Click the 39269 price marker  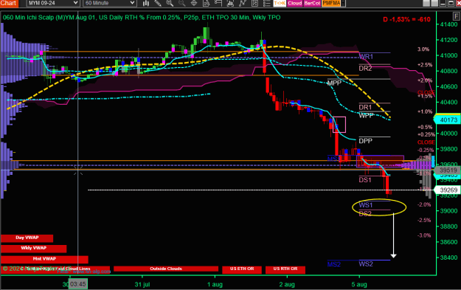447,190
